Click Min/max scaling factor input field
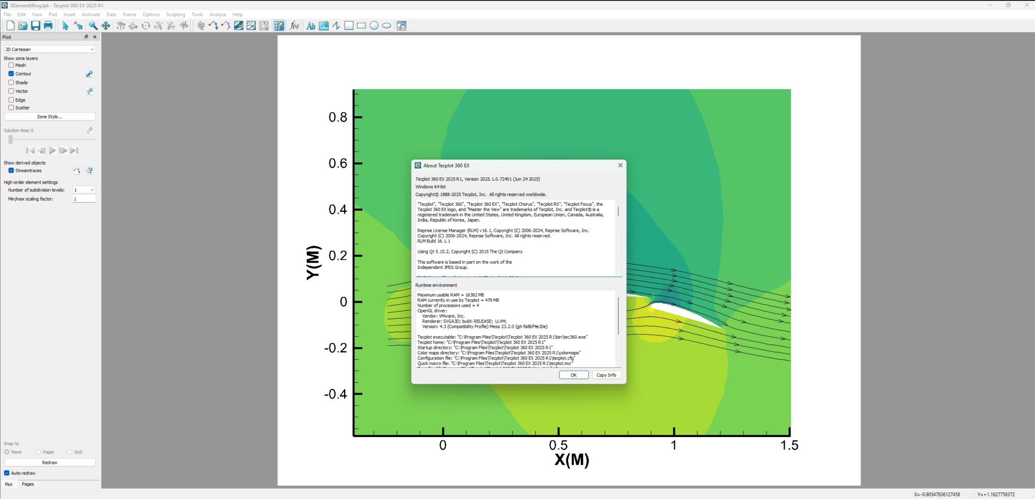Screen dimensions: 1035x499 coord(84,199)
